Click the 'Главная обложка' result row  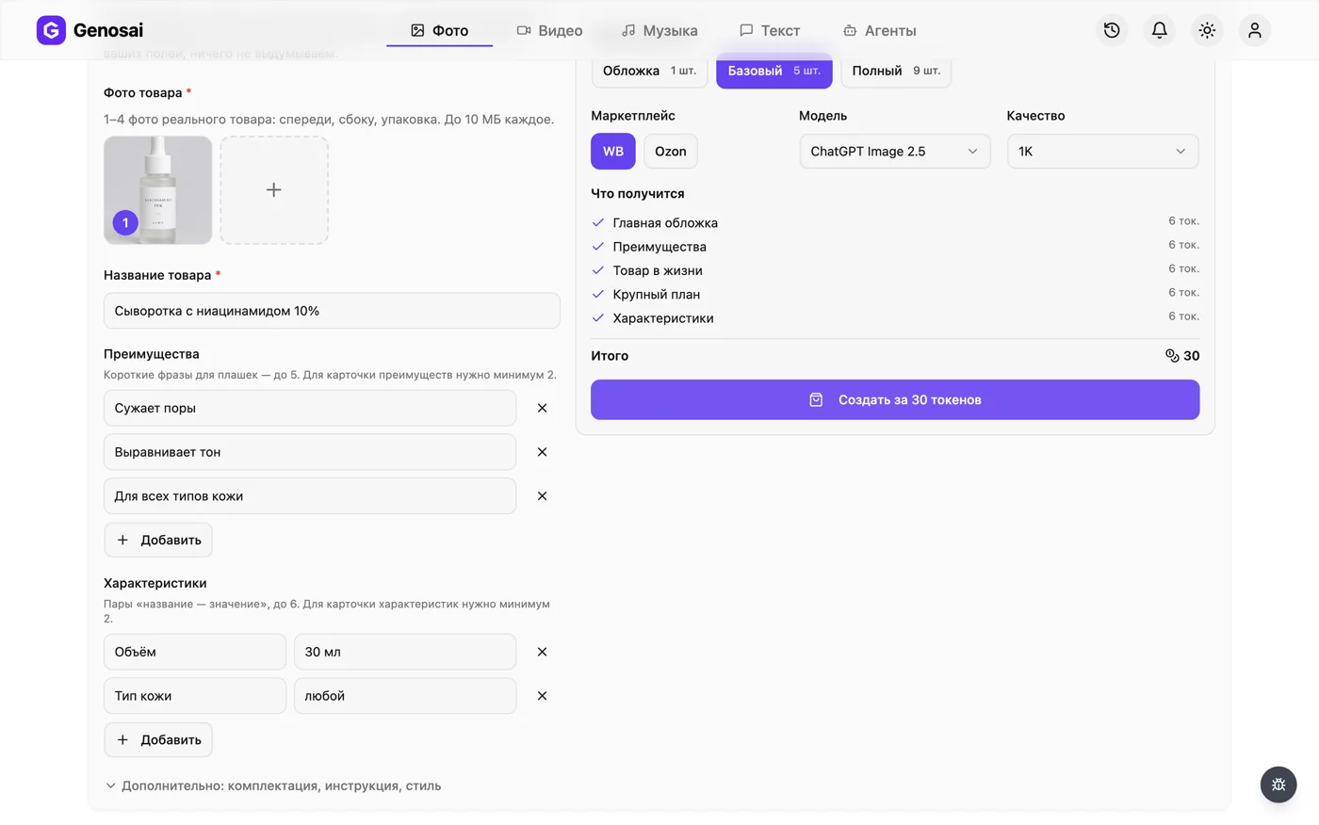[x=895, y=222]
